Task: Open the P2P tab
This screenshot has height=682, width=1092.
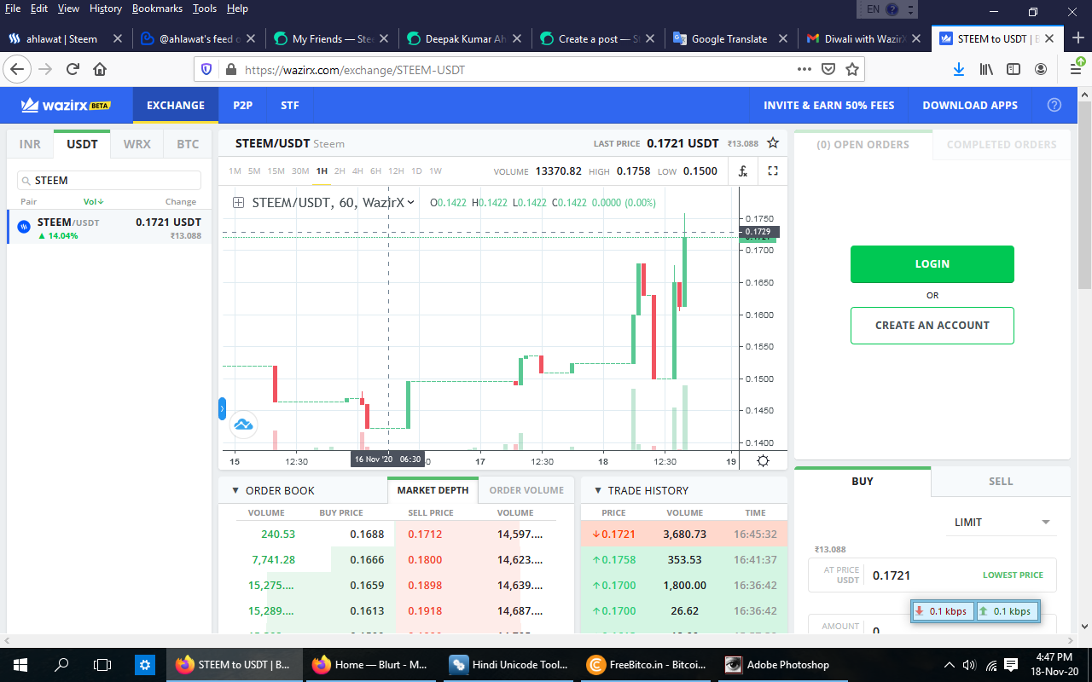Action: point(243,105)
